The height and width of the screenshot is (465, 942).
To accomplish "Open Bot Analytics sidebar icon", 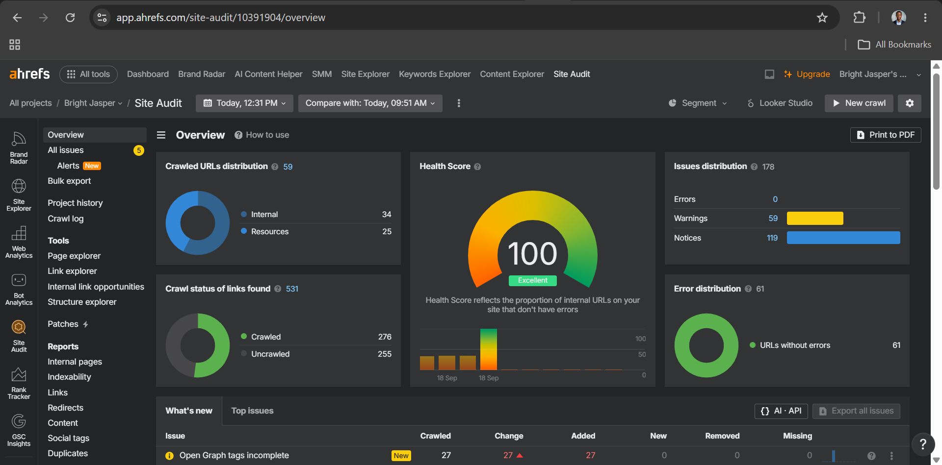I will pos(19,289).
